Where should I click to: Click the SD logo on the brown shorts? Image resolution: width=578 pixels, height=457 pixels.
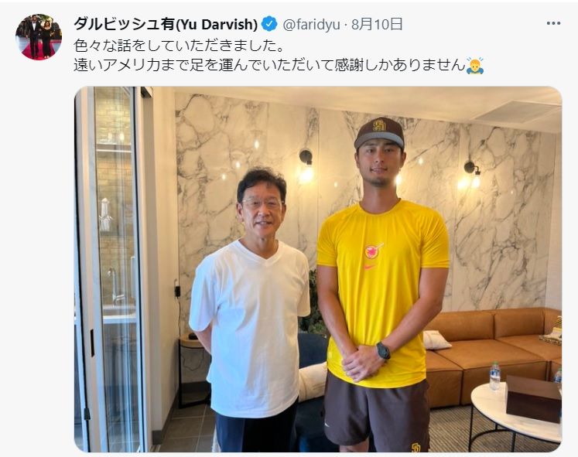[x=416, y=448]
